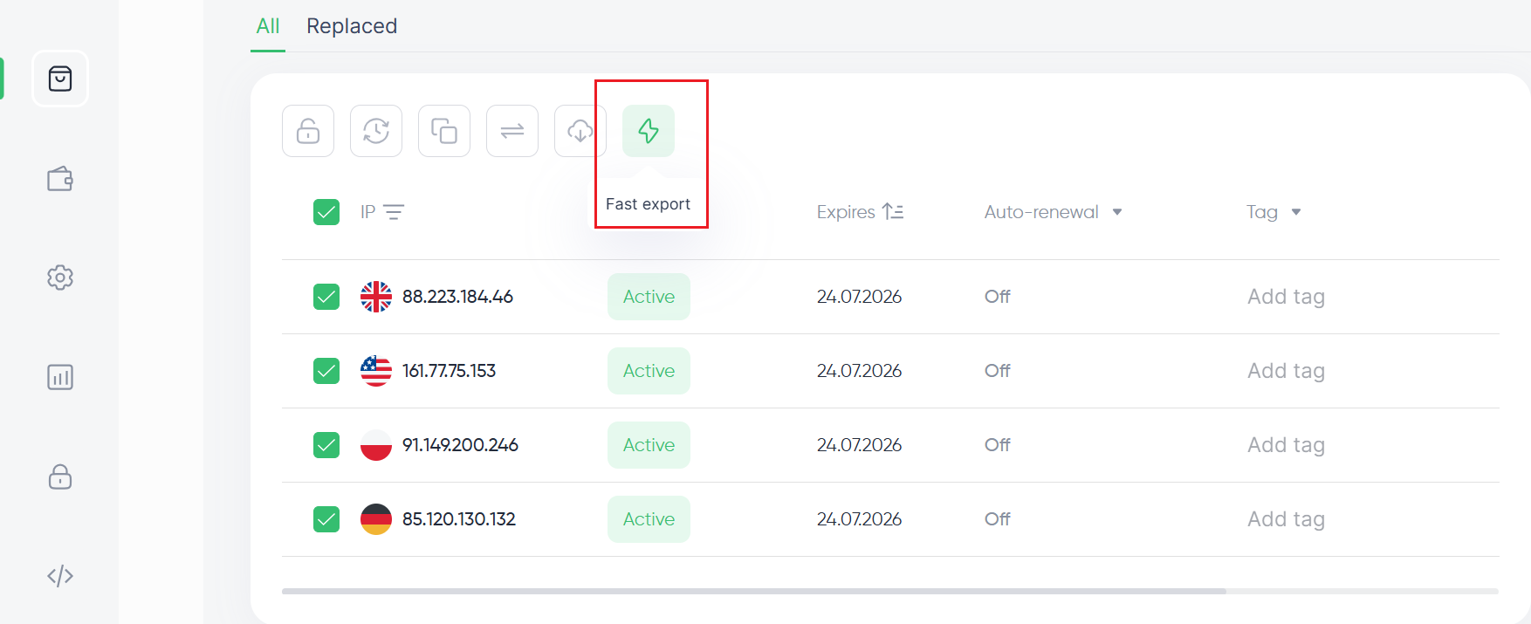Viewport: 1531px width, 624px height.
Task: Click the Poland flag icon
Action: point(376,445)
